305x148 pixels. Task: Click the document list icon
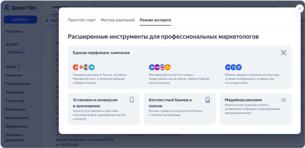[x=239, y=67]
